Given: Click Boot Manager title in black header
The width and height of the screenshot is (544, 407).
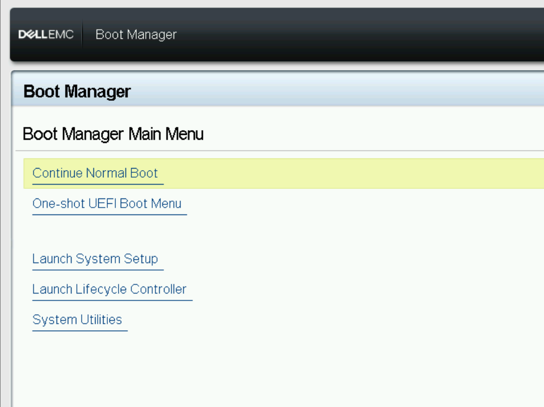Looking at the screenshot, I should pyautogui.click(x=136, y=35).
